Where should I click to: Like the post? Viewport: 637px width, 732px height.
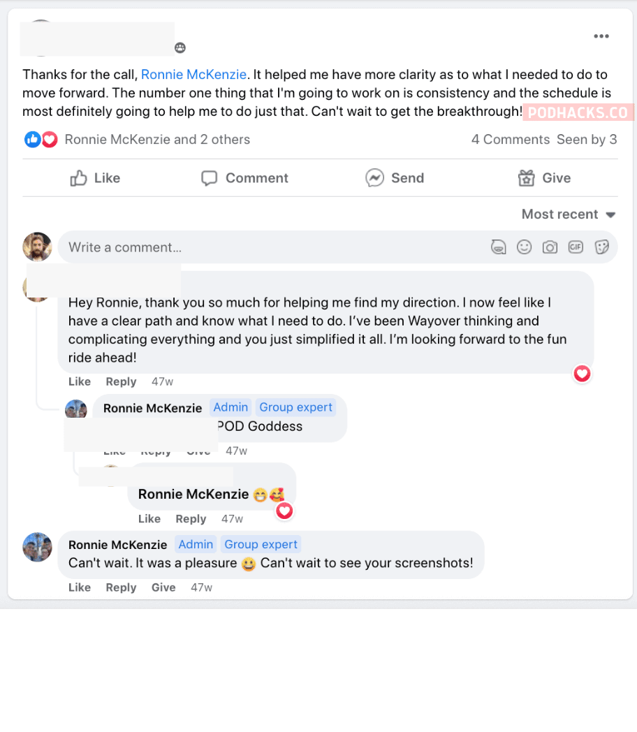(x=96, y=178)
